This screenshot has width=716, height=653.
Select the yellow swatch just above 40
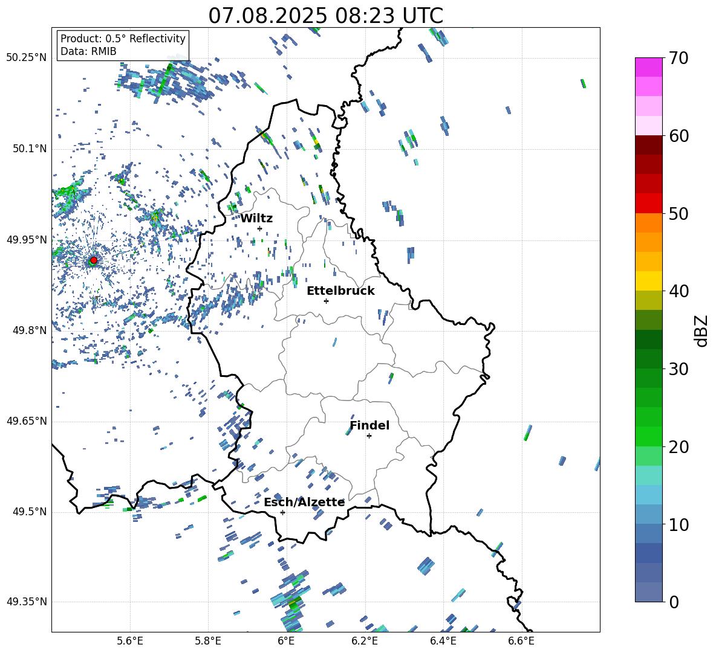[648, 281]
